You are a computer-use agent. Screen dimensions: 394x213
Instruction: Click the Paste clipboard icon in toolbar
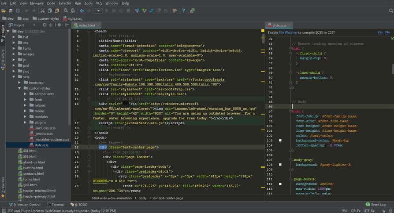[x=57, y=11]
